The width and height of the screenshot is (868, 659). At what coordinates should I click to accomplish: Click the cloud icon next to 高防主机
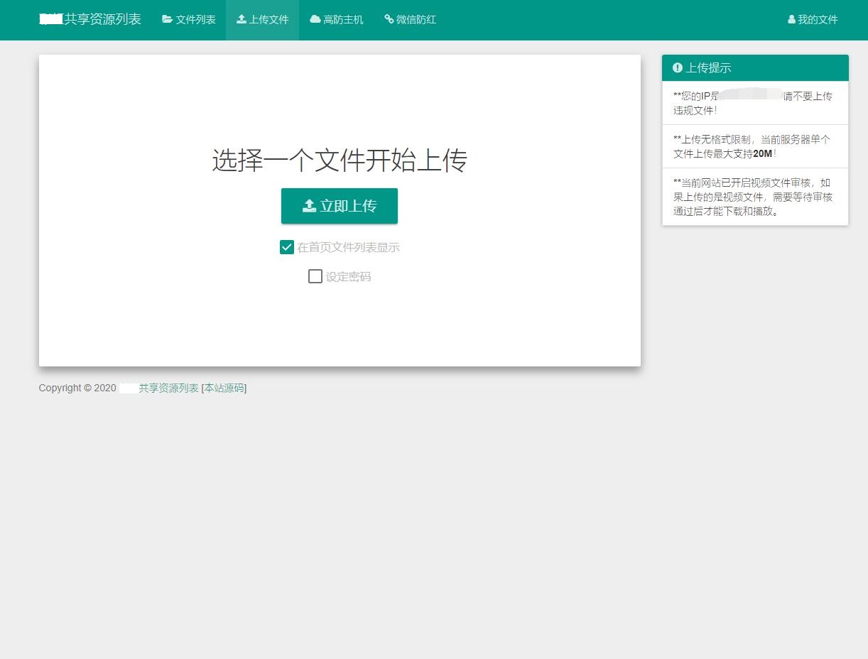coord(313,19)
